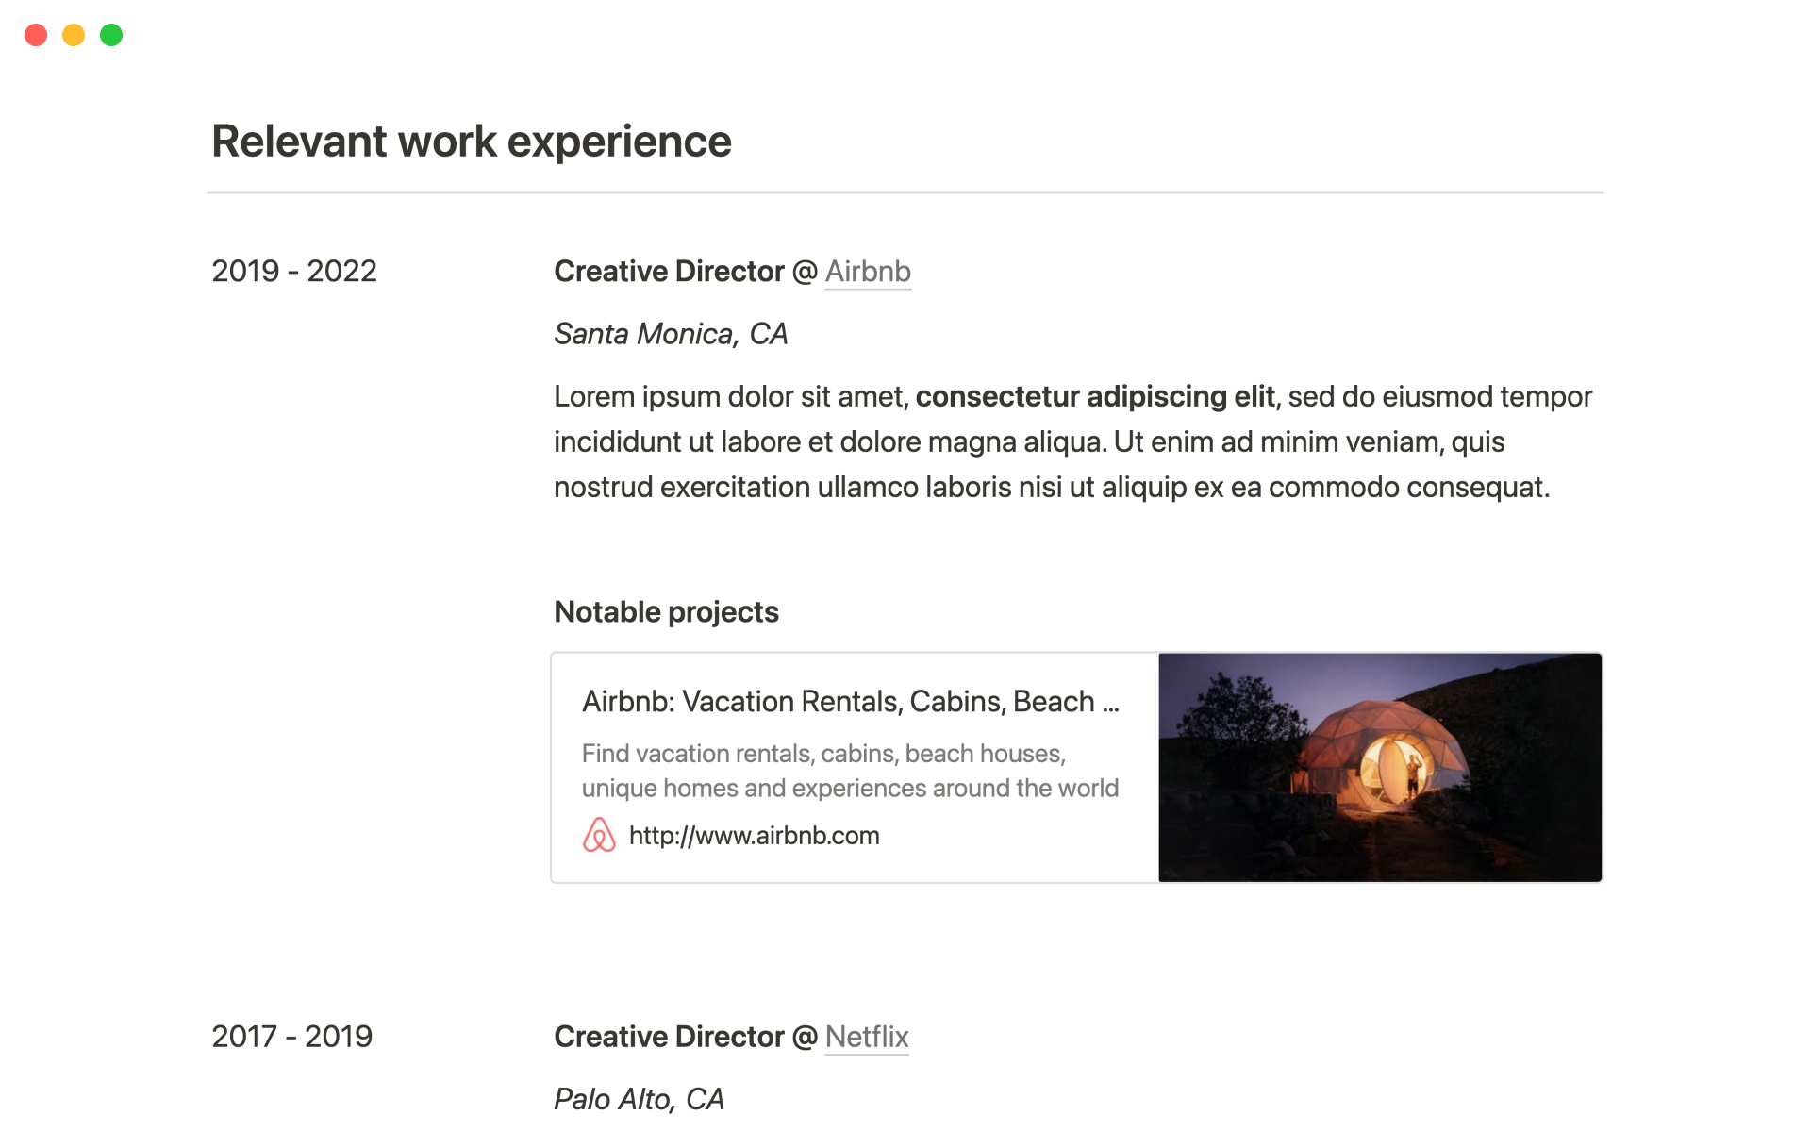
Task: Click the green fullscreen window button
Action: point(111,35)
